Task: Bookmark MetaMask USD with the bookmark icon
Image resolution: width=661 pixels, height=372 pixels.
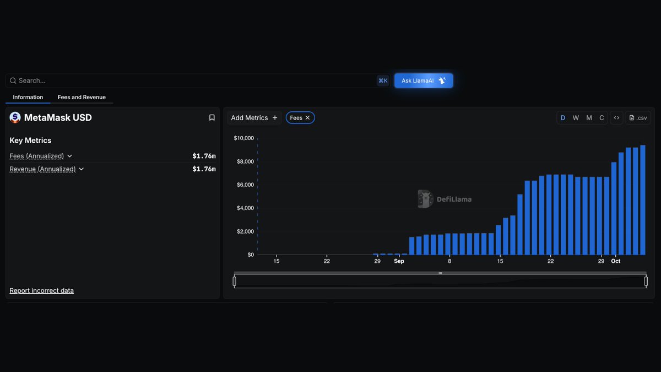Action: point(212,117)
